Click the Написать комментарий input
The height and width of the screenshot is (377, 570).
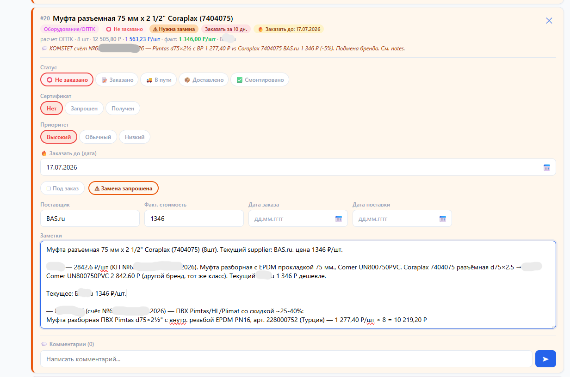[x=286, y=359]
